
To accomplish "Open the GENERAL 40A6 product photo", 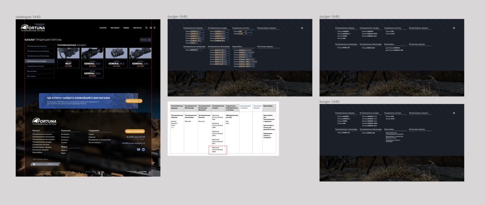I will point(140,53).
